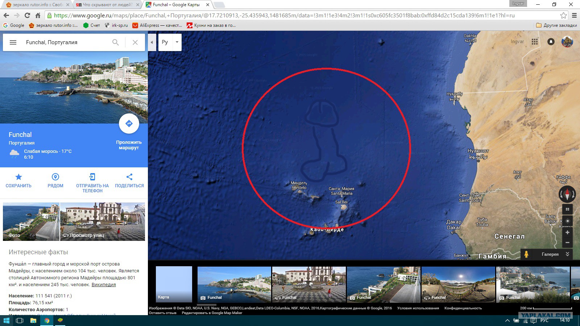
Task: Clear the Funchal search with the X
Action: coord(135,42)
